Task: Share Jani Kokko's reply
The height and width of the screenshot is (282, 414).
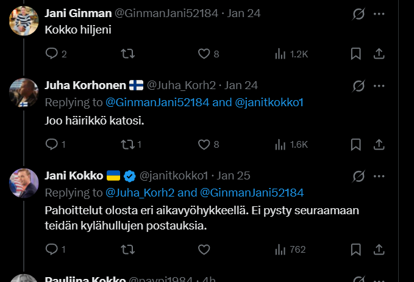Action: coord(379,249)
